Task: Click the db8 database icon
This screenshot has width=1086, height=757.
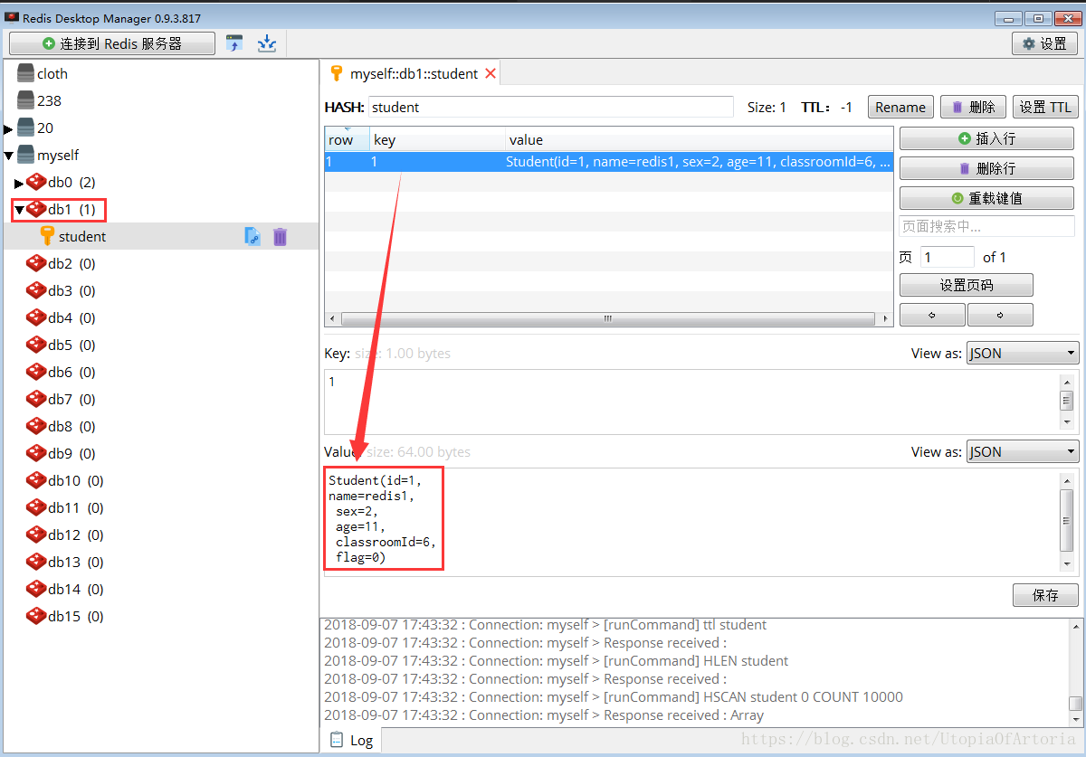Action: 36,426
